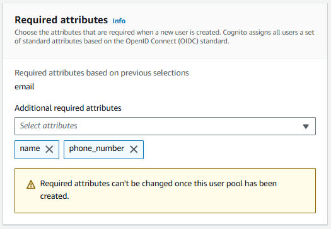The width and height of the screenshot is (331, 229).
Task: Click inside the Select attributes field
Action: tap(165, 126)
